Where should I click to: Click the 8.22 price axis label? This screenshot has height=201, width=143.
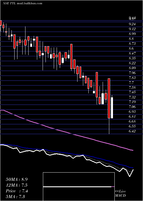click(132, 63)
